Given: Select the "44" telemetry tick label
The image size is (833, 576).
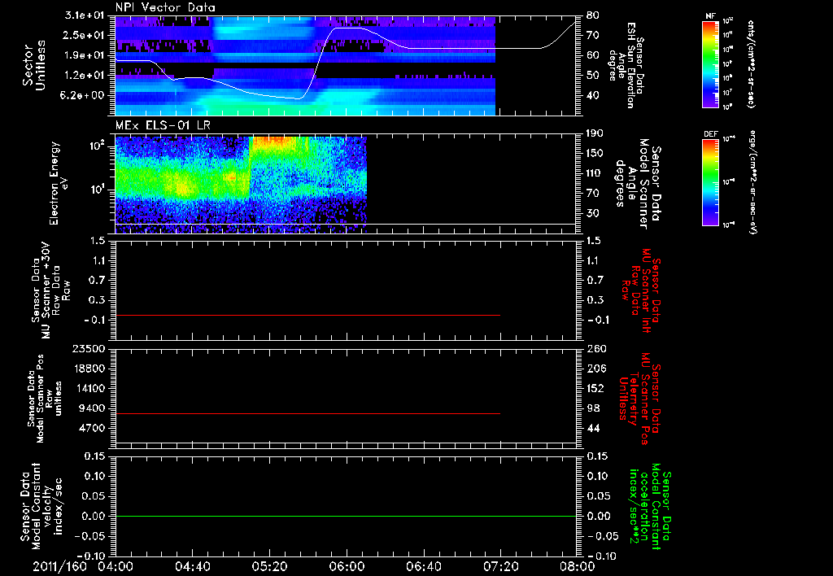Looking at the screenshot, I should (x=593, y=428).
